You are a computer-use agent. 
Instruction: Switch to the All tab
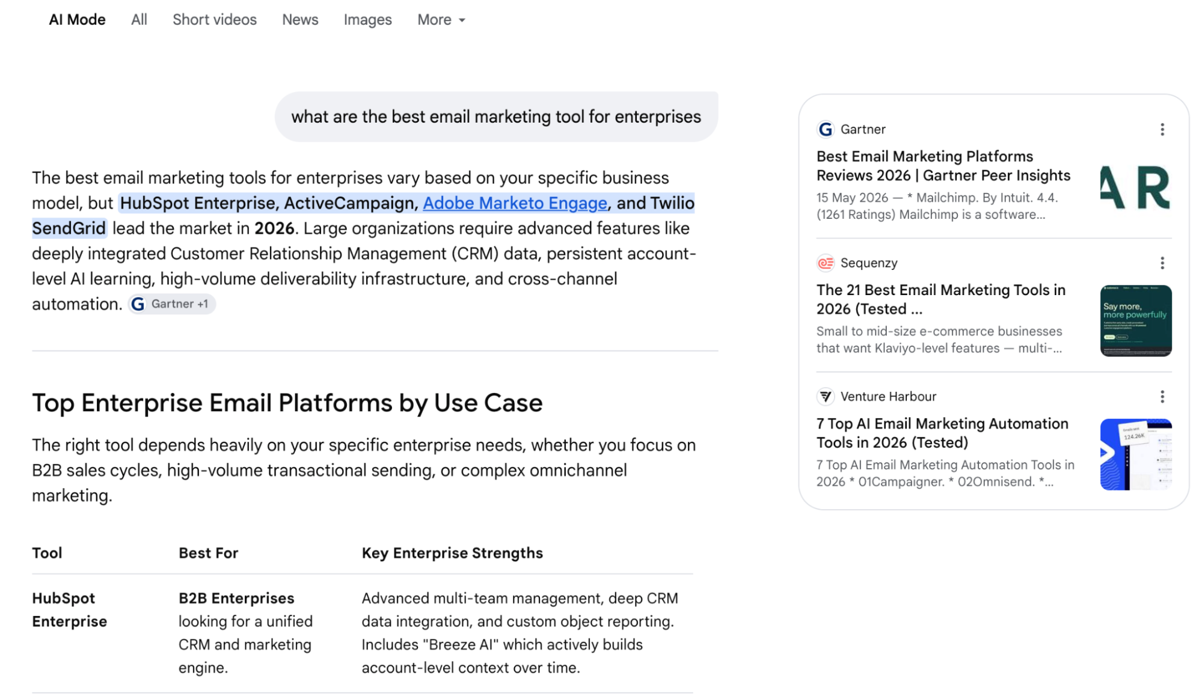tap(139, 20)
